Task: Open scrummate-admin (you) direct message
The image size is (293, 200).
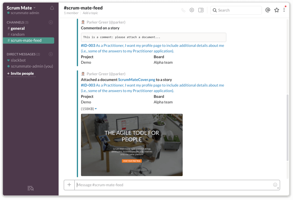Action: [x=30, y=66]
